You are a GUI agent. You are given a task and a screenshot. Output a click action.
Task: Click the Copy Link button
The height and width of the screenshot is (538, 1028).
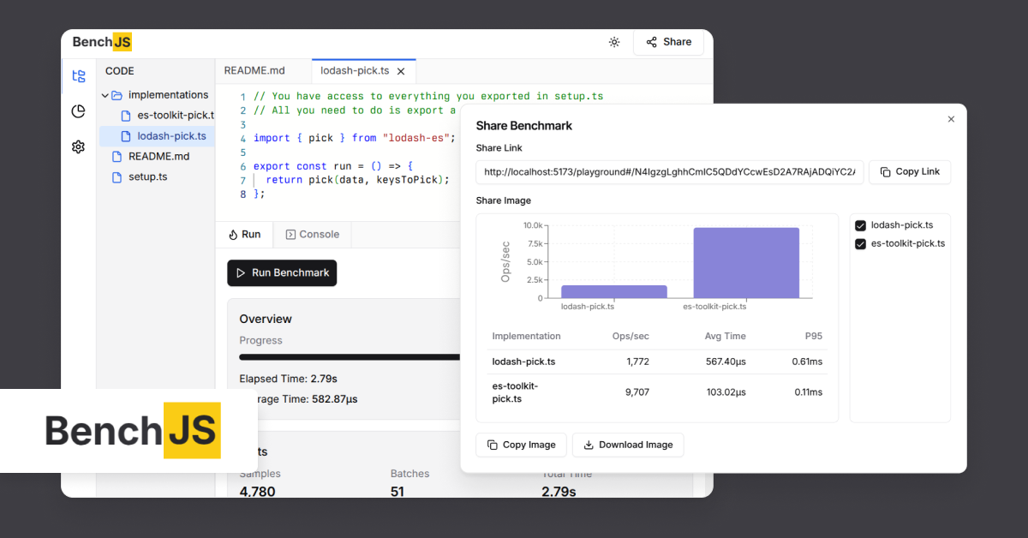coord(910,172)
